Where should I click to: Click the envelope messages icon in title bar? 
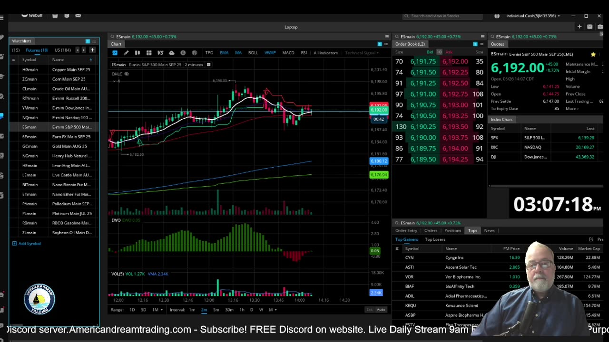pos(78,16)
